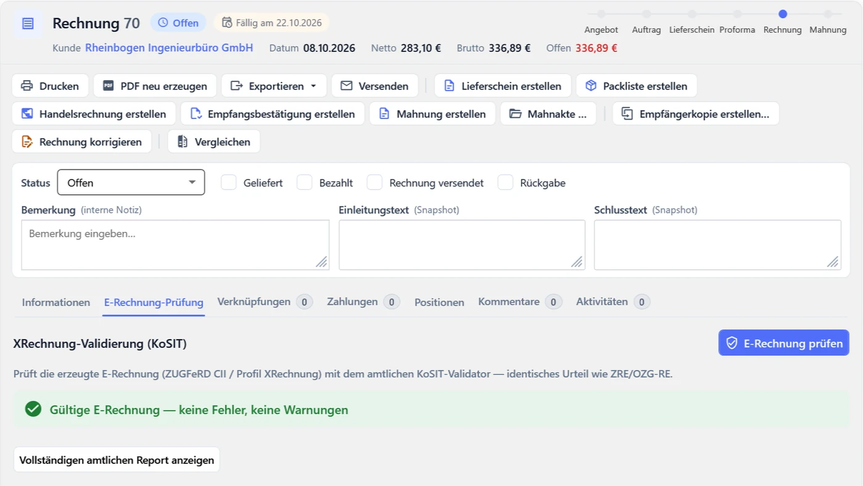Click into the Schlusstext text area

[718, 245]
